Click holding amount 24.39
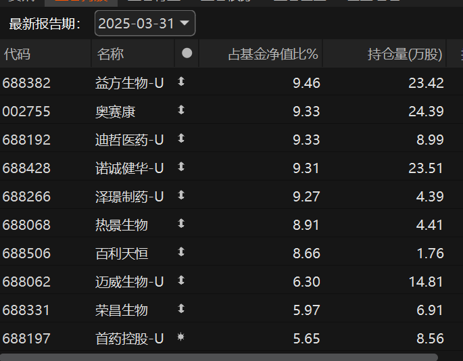The height and width of the screenshot is (361, 463). coord(426,112)
